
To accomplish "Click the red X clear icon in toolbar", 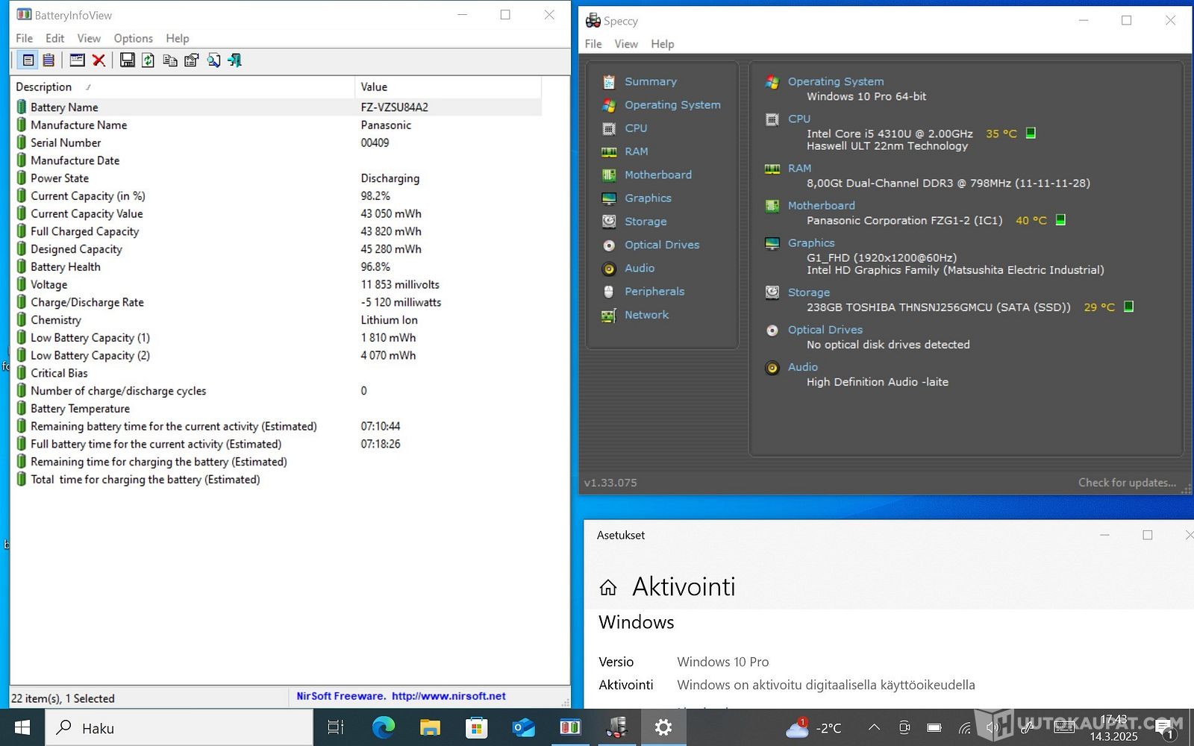I will pyautogui.click(x=99, y=60).
